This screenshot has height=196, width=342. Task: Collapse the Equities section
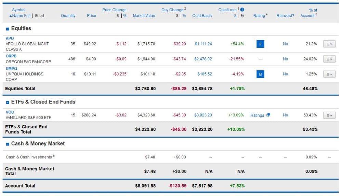[8, 29]
